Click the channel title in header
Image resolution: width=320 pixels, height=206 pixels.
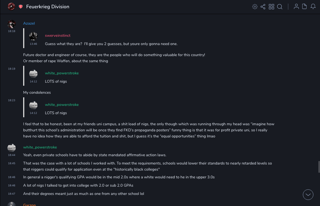point(48,7)
